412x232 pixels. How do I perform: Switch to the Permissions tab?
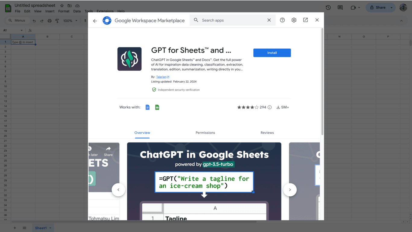(205, 133)
